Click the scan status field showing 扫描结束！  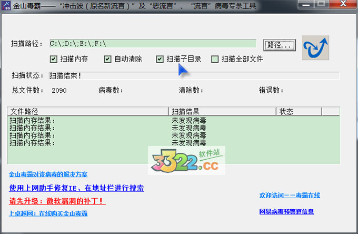[x=194, y=76]
